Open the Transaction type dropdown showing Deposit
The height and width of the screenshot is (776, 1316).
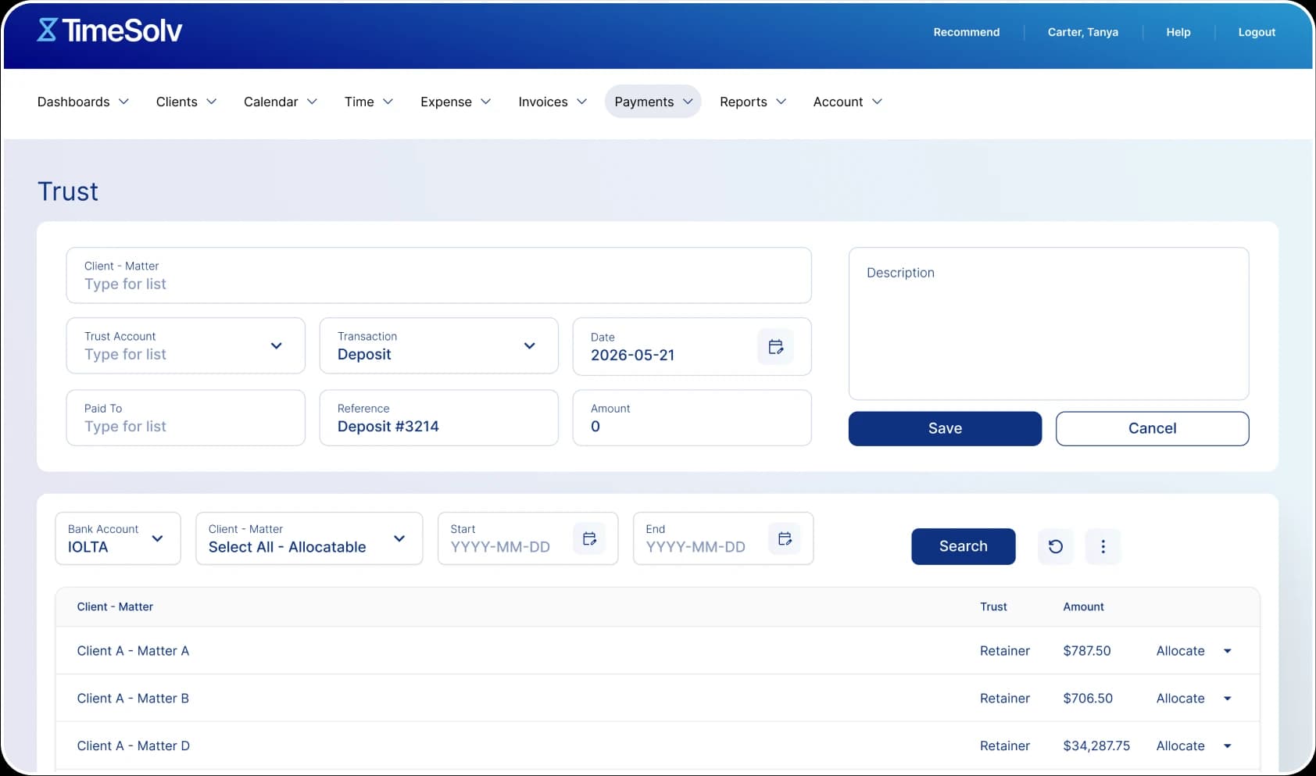(530, 345)
